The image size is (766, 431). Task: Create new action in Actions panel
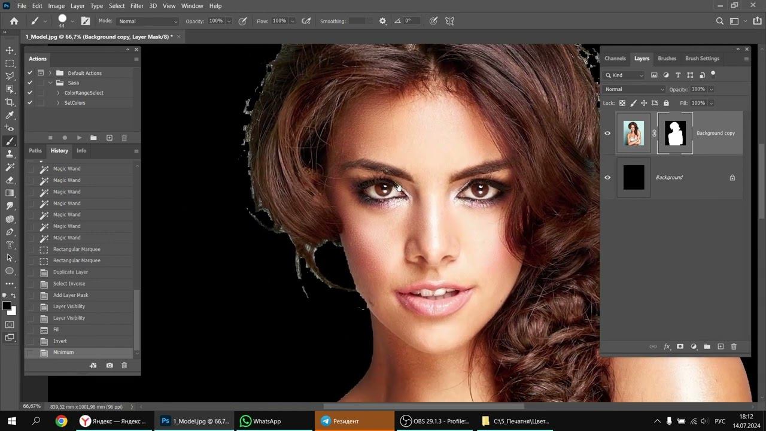point(110,138)
